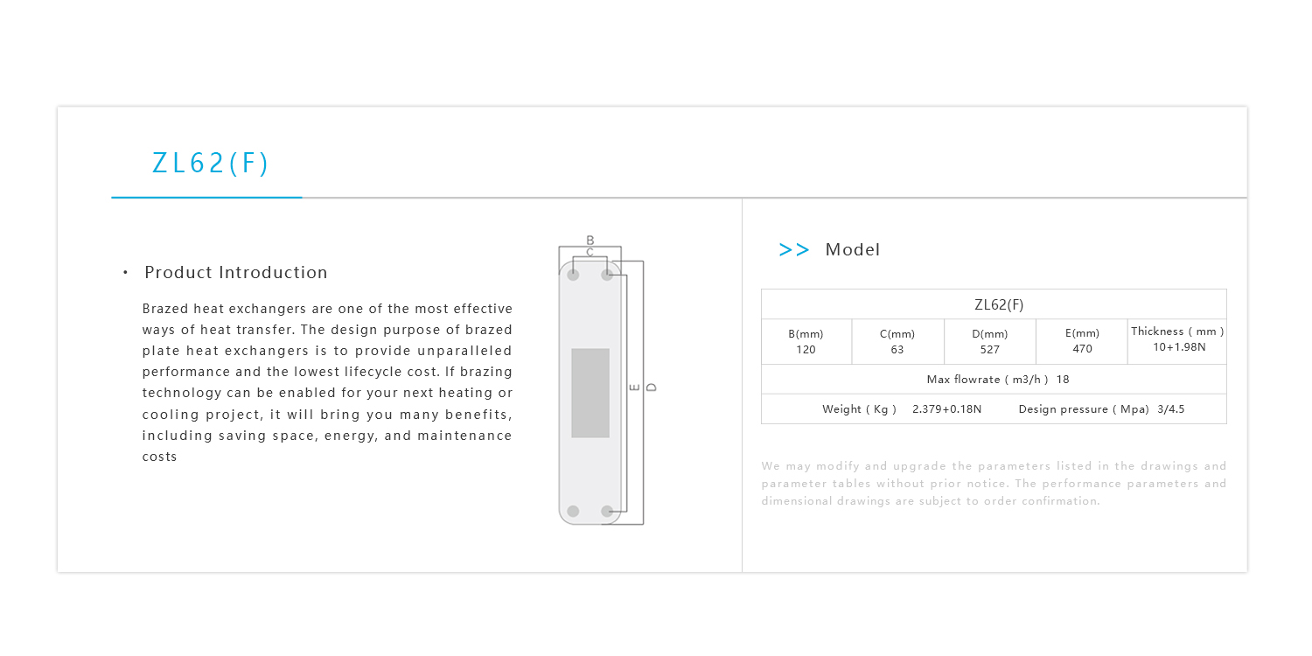Click the gray nameplate rectangle on the exchanger
The image size is (1312, 656).
tap(590, 393)
